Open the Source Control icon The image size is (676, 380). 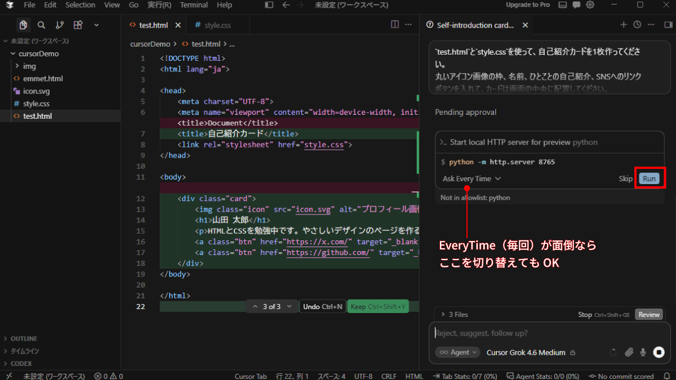(60, 25)
